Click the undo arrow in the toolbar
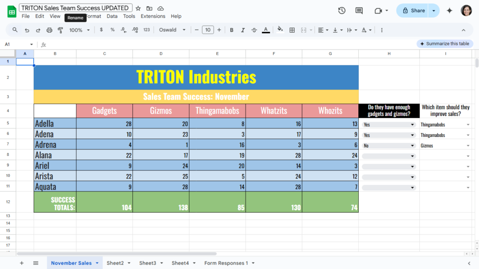This screenshot has width=479, height=269. [x=27, y=30]
